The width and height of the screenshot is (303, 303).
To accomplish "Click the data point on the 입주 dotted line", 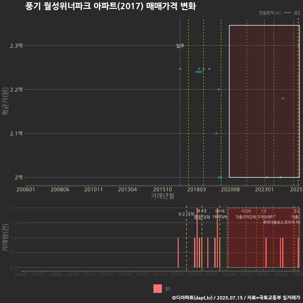I will 180,69.
